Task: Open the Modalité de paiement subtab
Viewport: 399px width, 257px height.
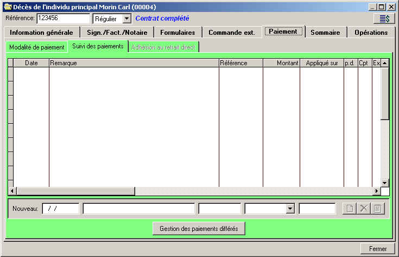Action: click(x=36, y=47)
